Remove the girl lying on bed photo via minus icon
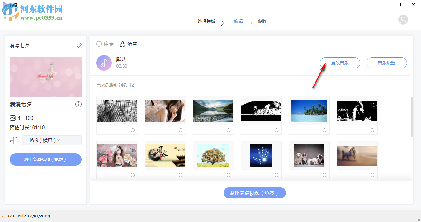This screenshot has height=222, width=421. [x=181, y=130]
